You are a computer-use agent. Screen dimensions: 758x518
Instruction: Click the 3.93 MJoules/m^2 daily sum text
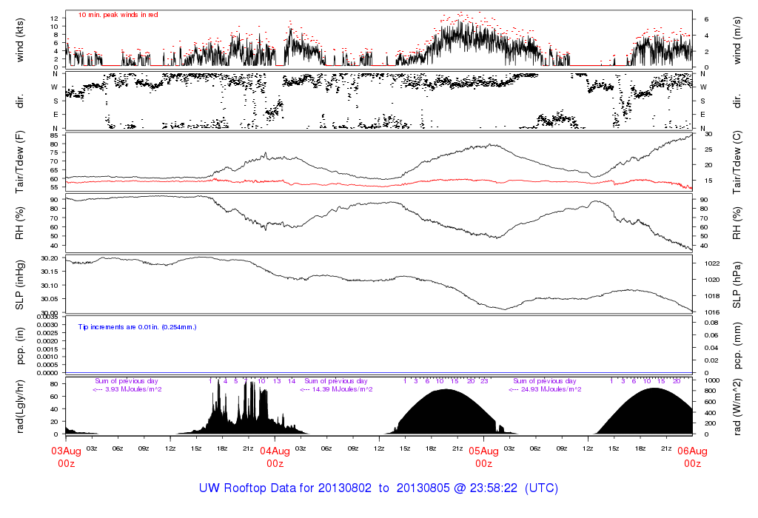pyautogui.click(x=127, y=389)
